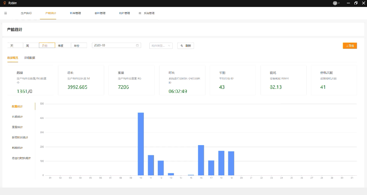Click the Roblm app logo icon

tap(5, 3)
